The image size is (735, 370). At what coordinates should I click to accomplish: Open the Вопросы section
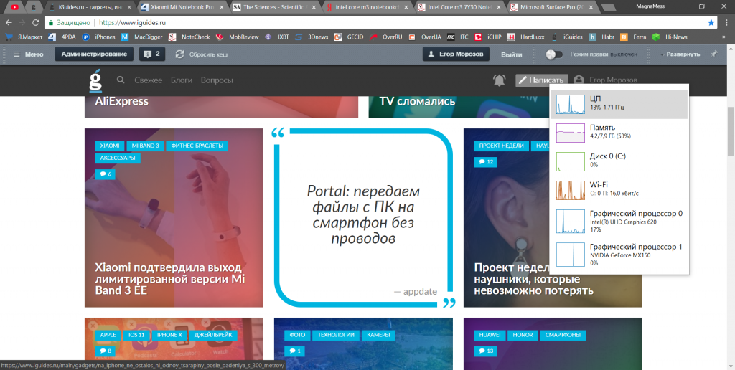pos(217,80)
